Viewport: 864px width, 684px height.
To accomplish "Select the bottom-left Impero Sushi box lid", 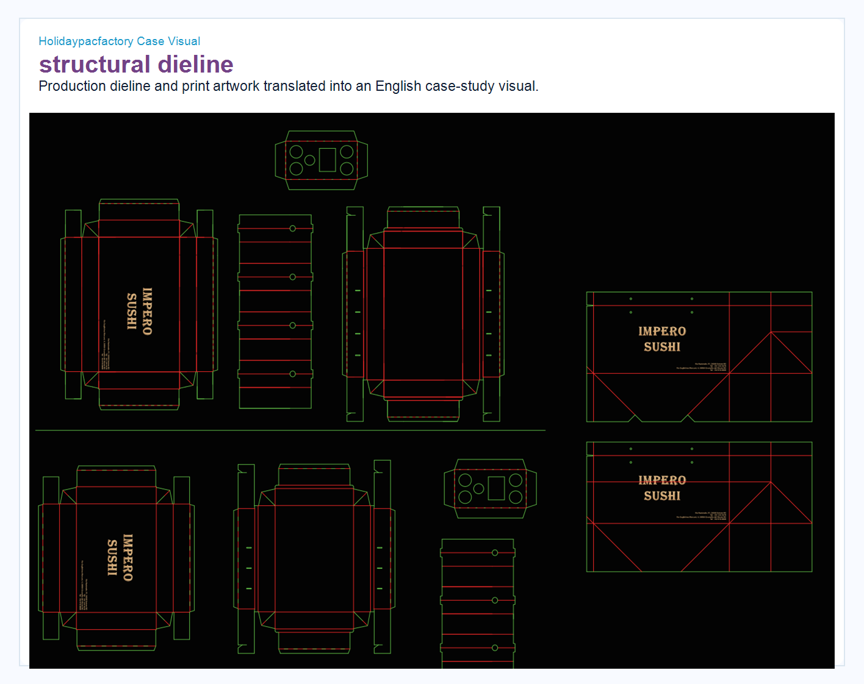I will (x=117, y=558).
